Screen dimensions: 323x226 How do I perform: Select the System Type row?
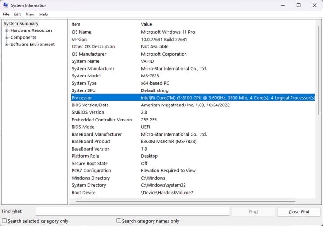(x=193, y=83)
